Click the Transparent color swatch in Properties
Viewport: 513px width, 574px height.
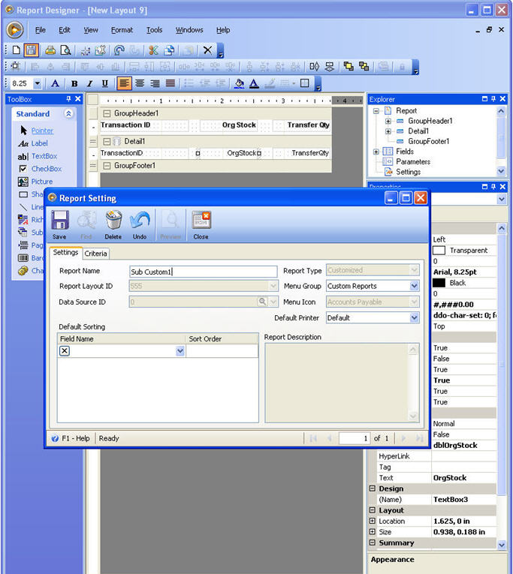[x=439, y=251]
